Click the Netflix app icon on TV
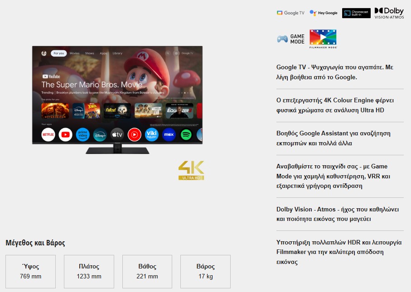 point(48,134)
